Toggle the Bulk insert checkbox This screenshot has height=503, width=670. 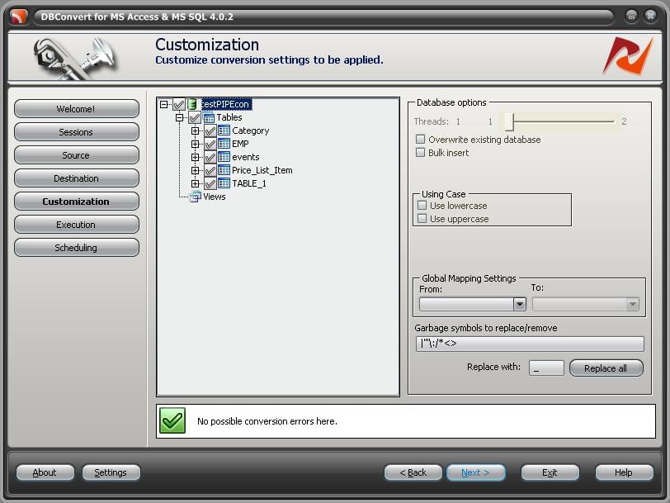tap(421, 153)
